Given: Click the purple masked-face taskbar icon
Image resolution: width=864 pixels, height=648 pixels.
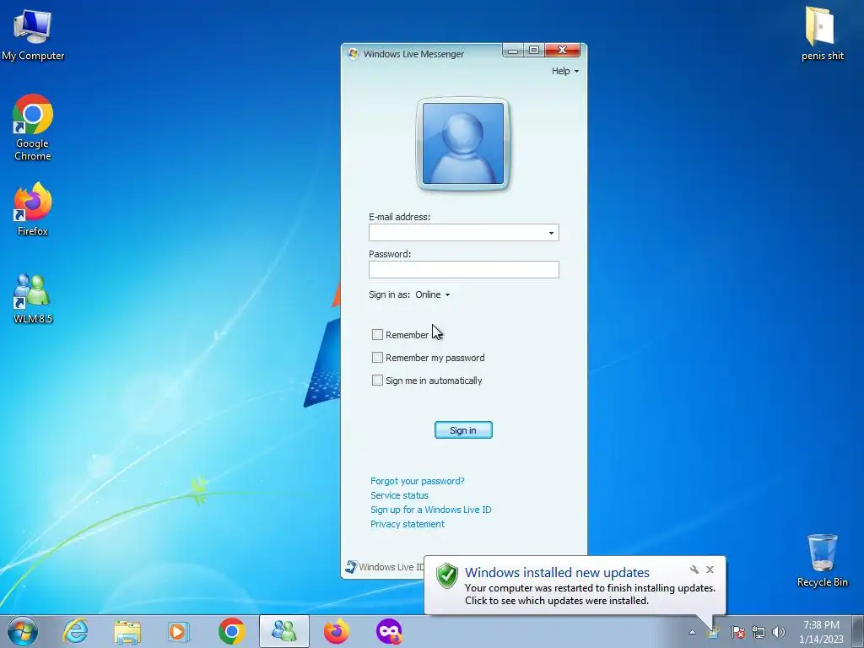Looking at the screenshot, I should coord(388,631).
